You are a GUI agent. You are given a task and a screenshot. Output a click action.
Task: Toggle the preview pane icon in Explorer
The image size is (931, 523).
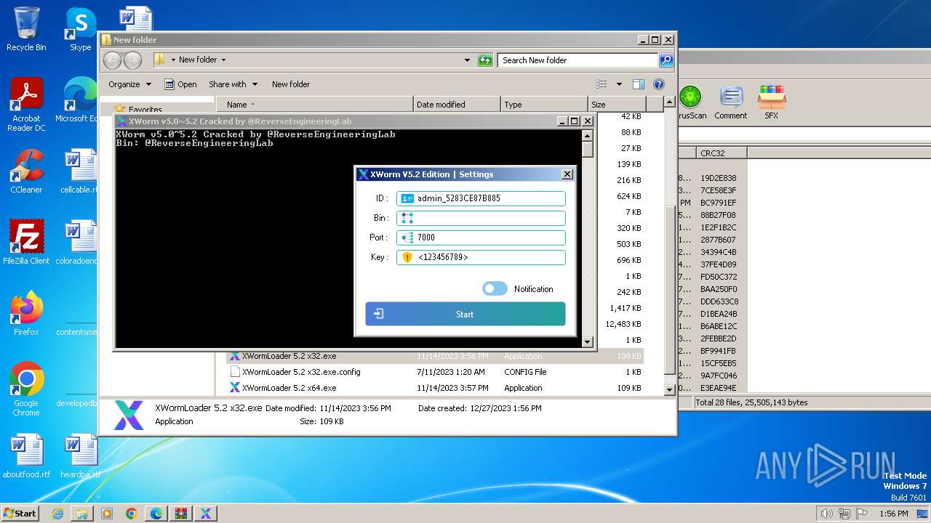click(638, 84)
